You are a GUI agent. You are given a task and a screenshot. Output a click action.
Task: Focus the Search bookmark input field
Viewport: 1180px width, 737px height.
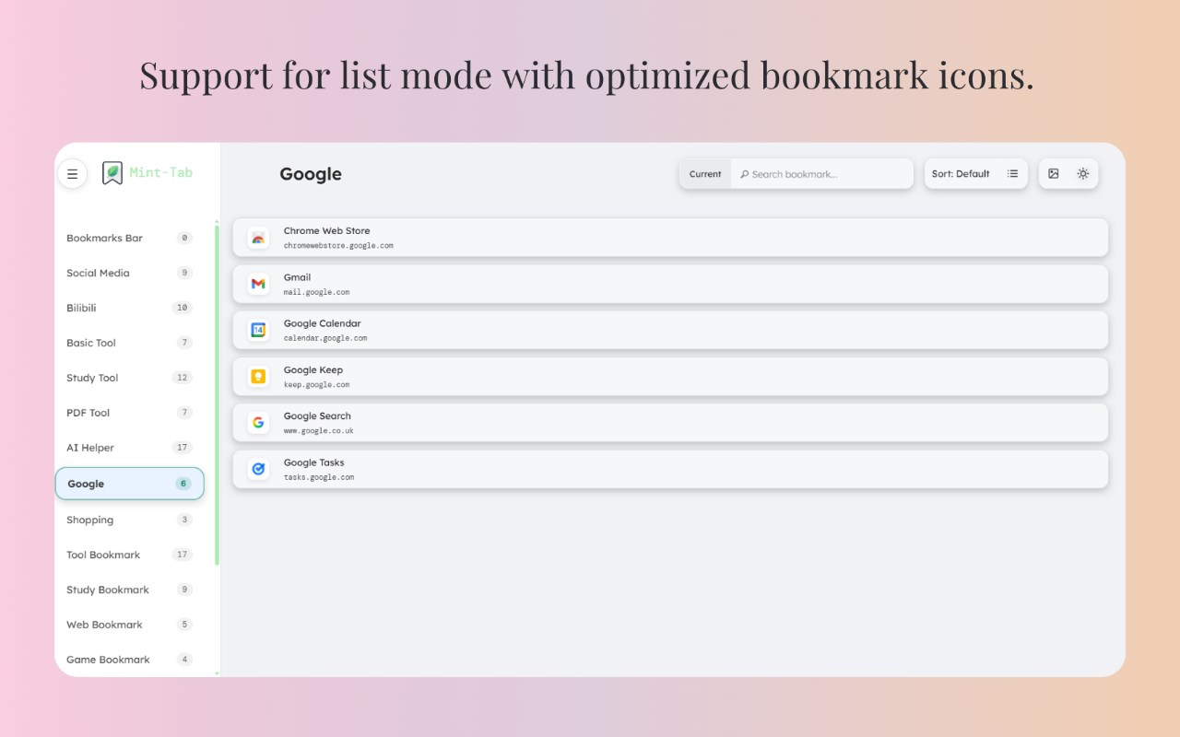pos(822,174)
